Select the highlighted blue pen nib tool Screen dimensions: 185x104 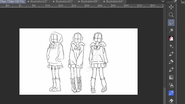point(171,93)
